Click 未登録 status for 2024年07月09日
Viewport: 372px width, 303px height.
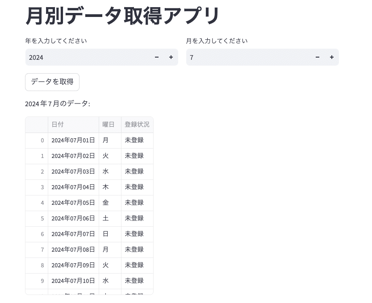pos(137,266)
